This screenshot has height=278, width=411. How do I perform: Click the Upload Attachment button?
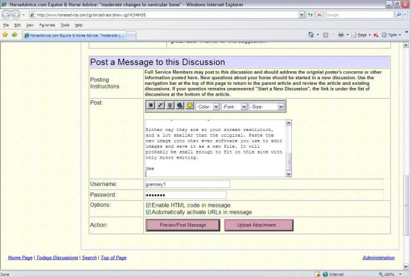(259, 225)
